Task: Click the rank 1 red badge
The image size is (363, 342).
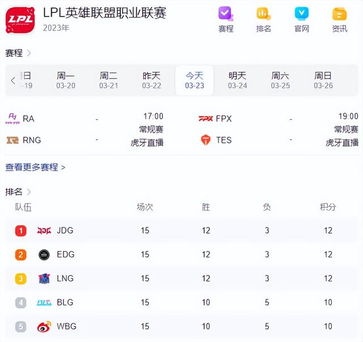Action: point(20,231)
